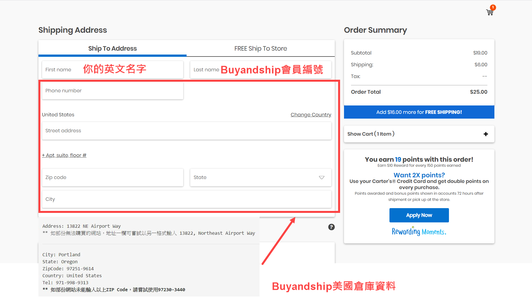Click the cart item count badge
This screenshot has width=532, height=301.
493,8
